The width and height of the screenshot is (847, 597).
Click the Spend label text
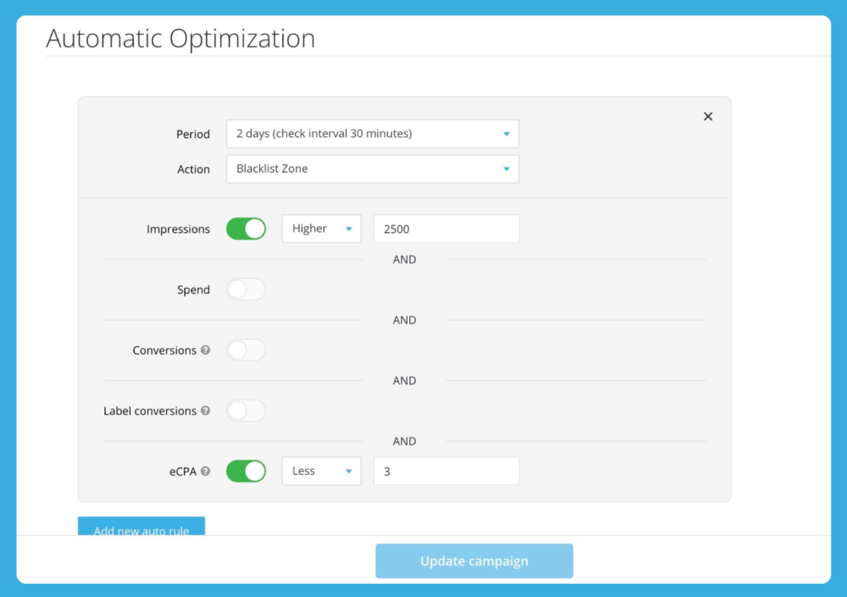click(194, 290)
